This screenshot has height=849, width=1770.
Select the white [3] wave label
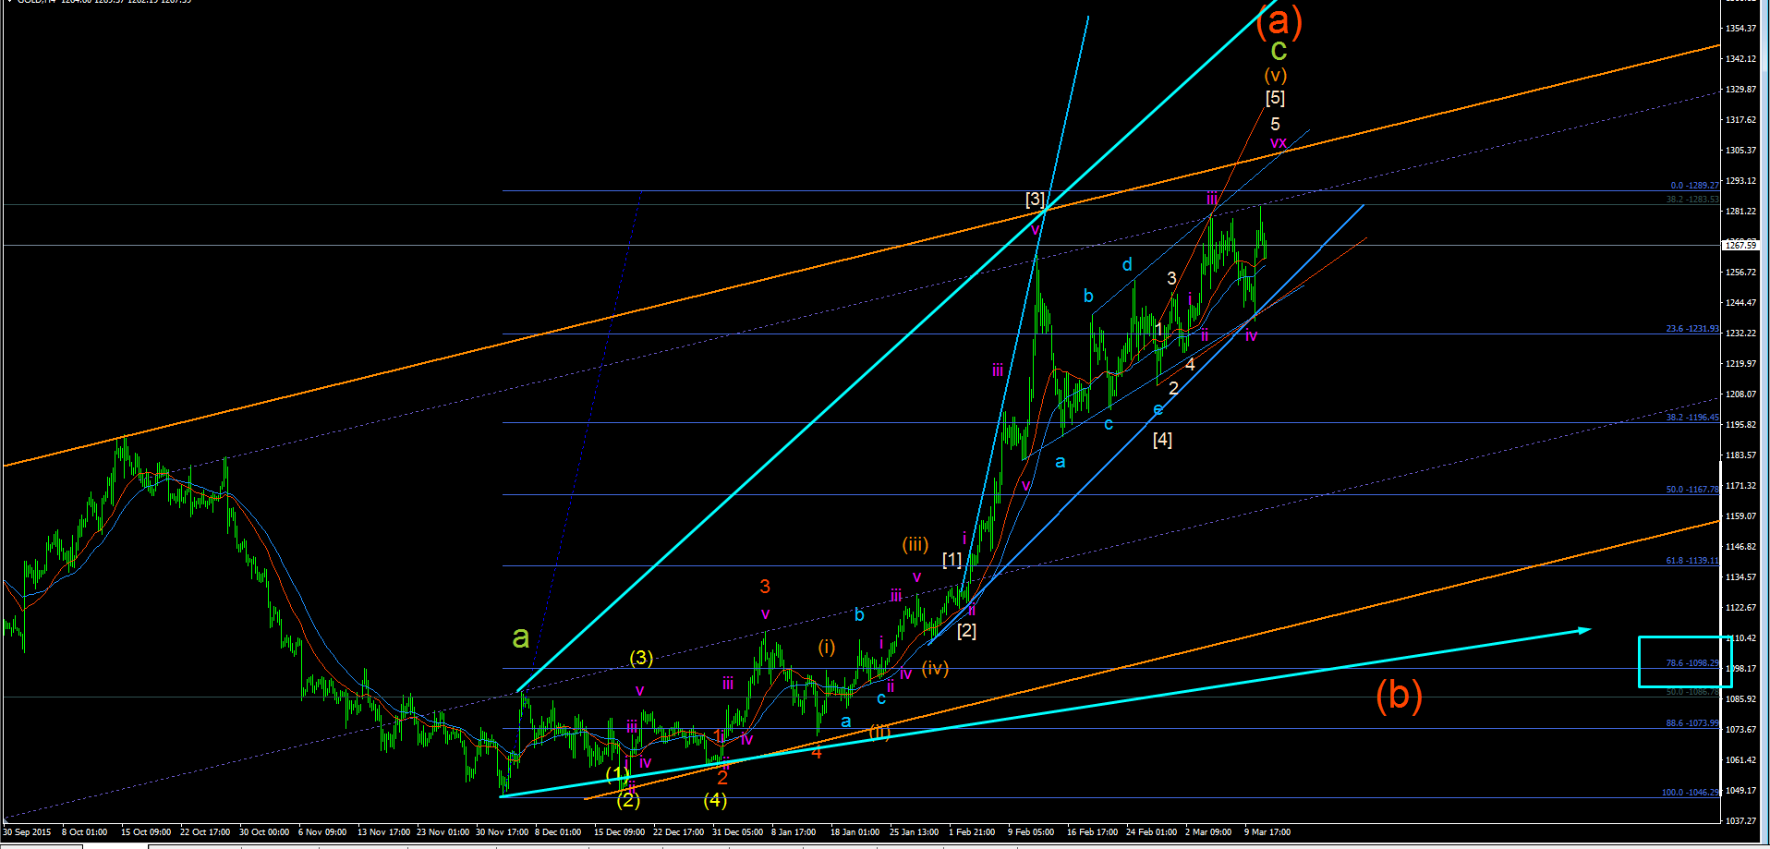(1035, 200)
